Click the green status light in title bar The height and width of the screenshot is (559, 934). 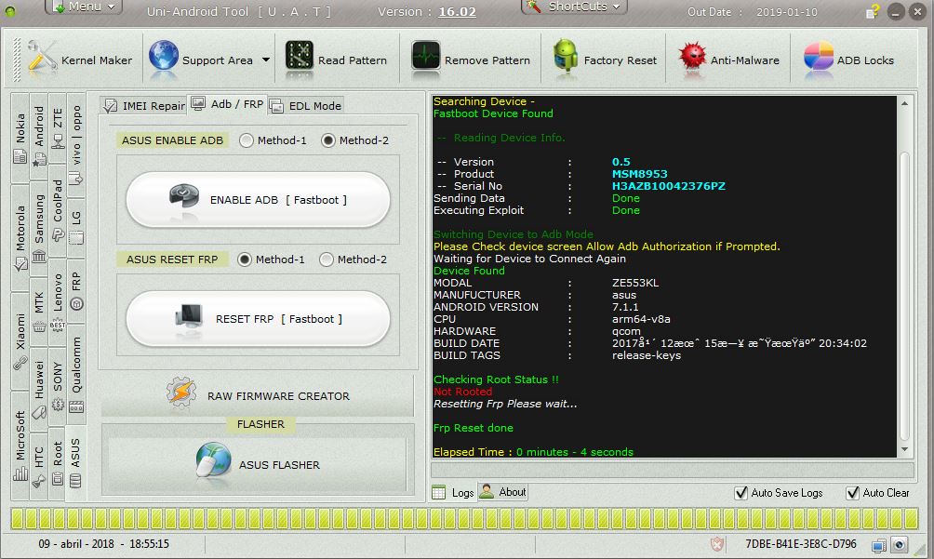click(10, 11)
